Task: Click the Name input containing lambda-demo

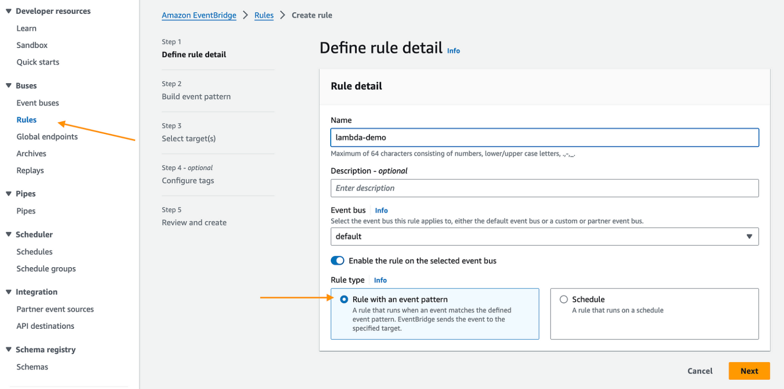Action: (x=545, y=137)
